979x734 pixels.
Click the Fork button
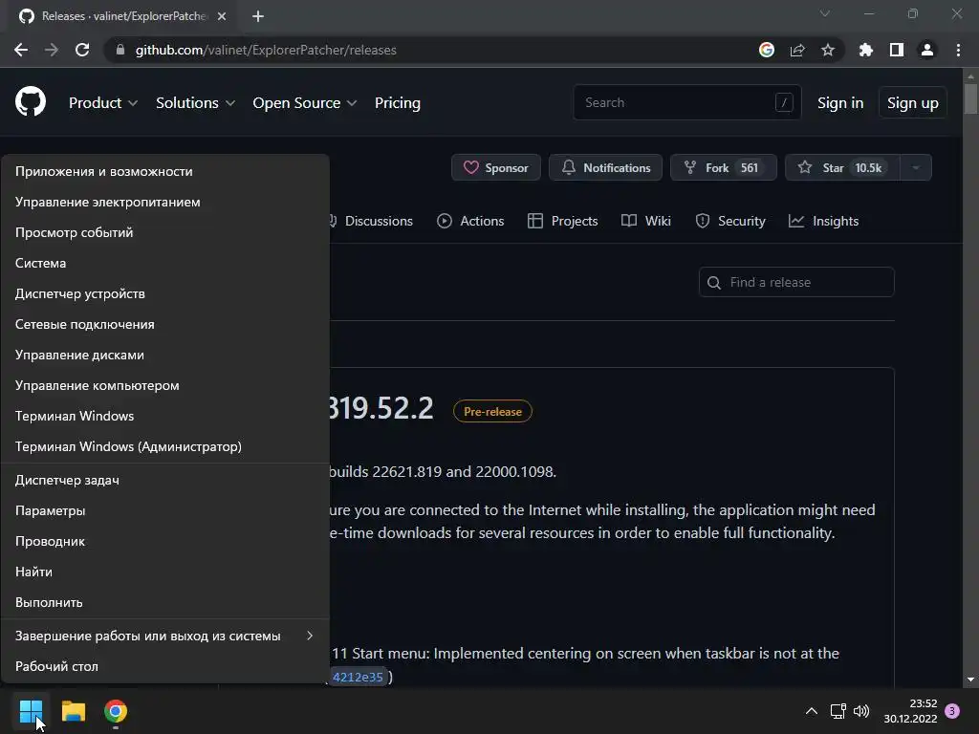[x=724, y=167]
